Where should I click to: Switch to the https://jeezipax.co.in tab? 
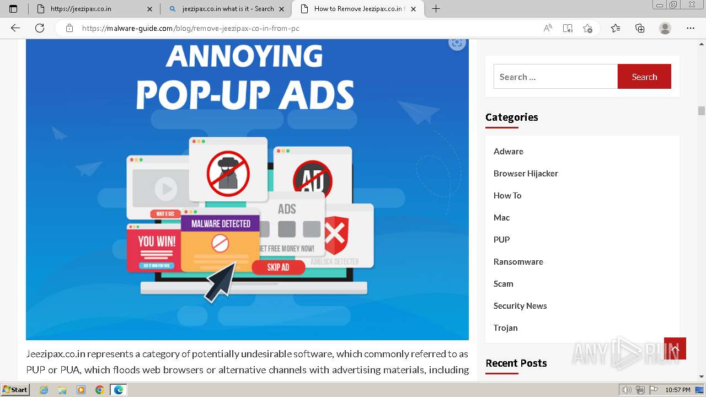pos(94,9)
